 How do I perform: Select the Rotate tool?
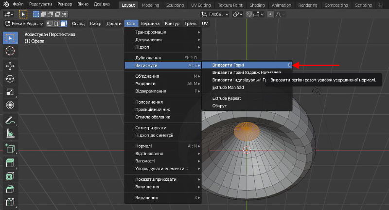coord(10,79)
